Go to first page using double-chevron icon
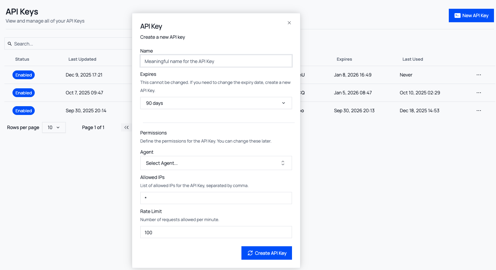The image size is (496, 270). 126,127
